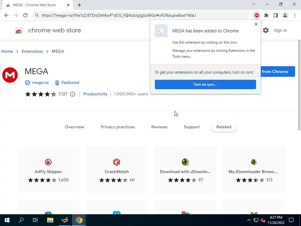Open the mega.nz publisher link

tap(40, 83)
